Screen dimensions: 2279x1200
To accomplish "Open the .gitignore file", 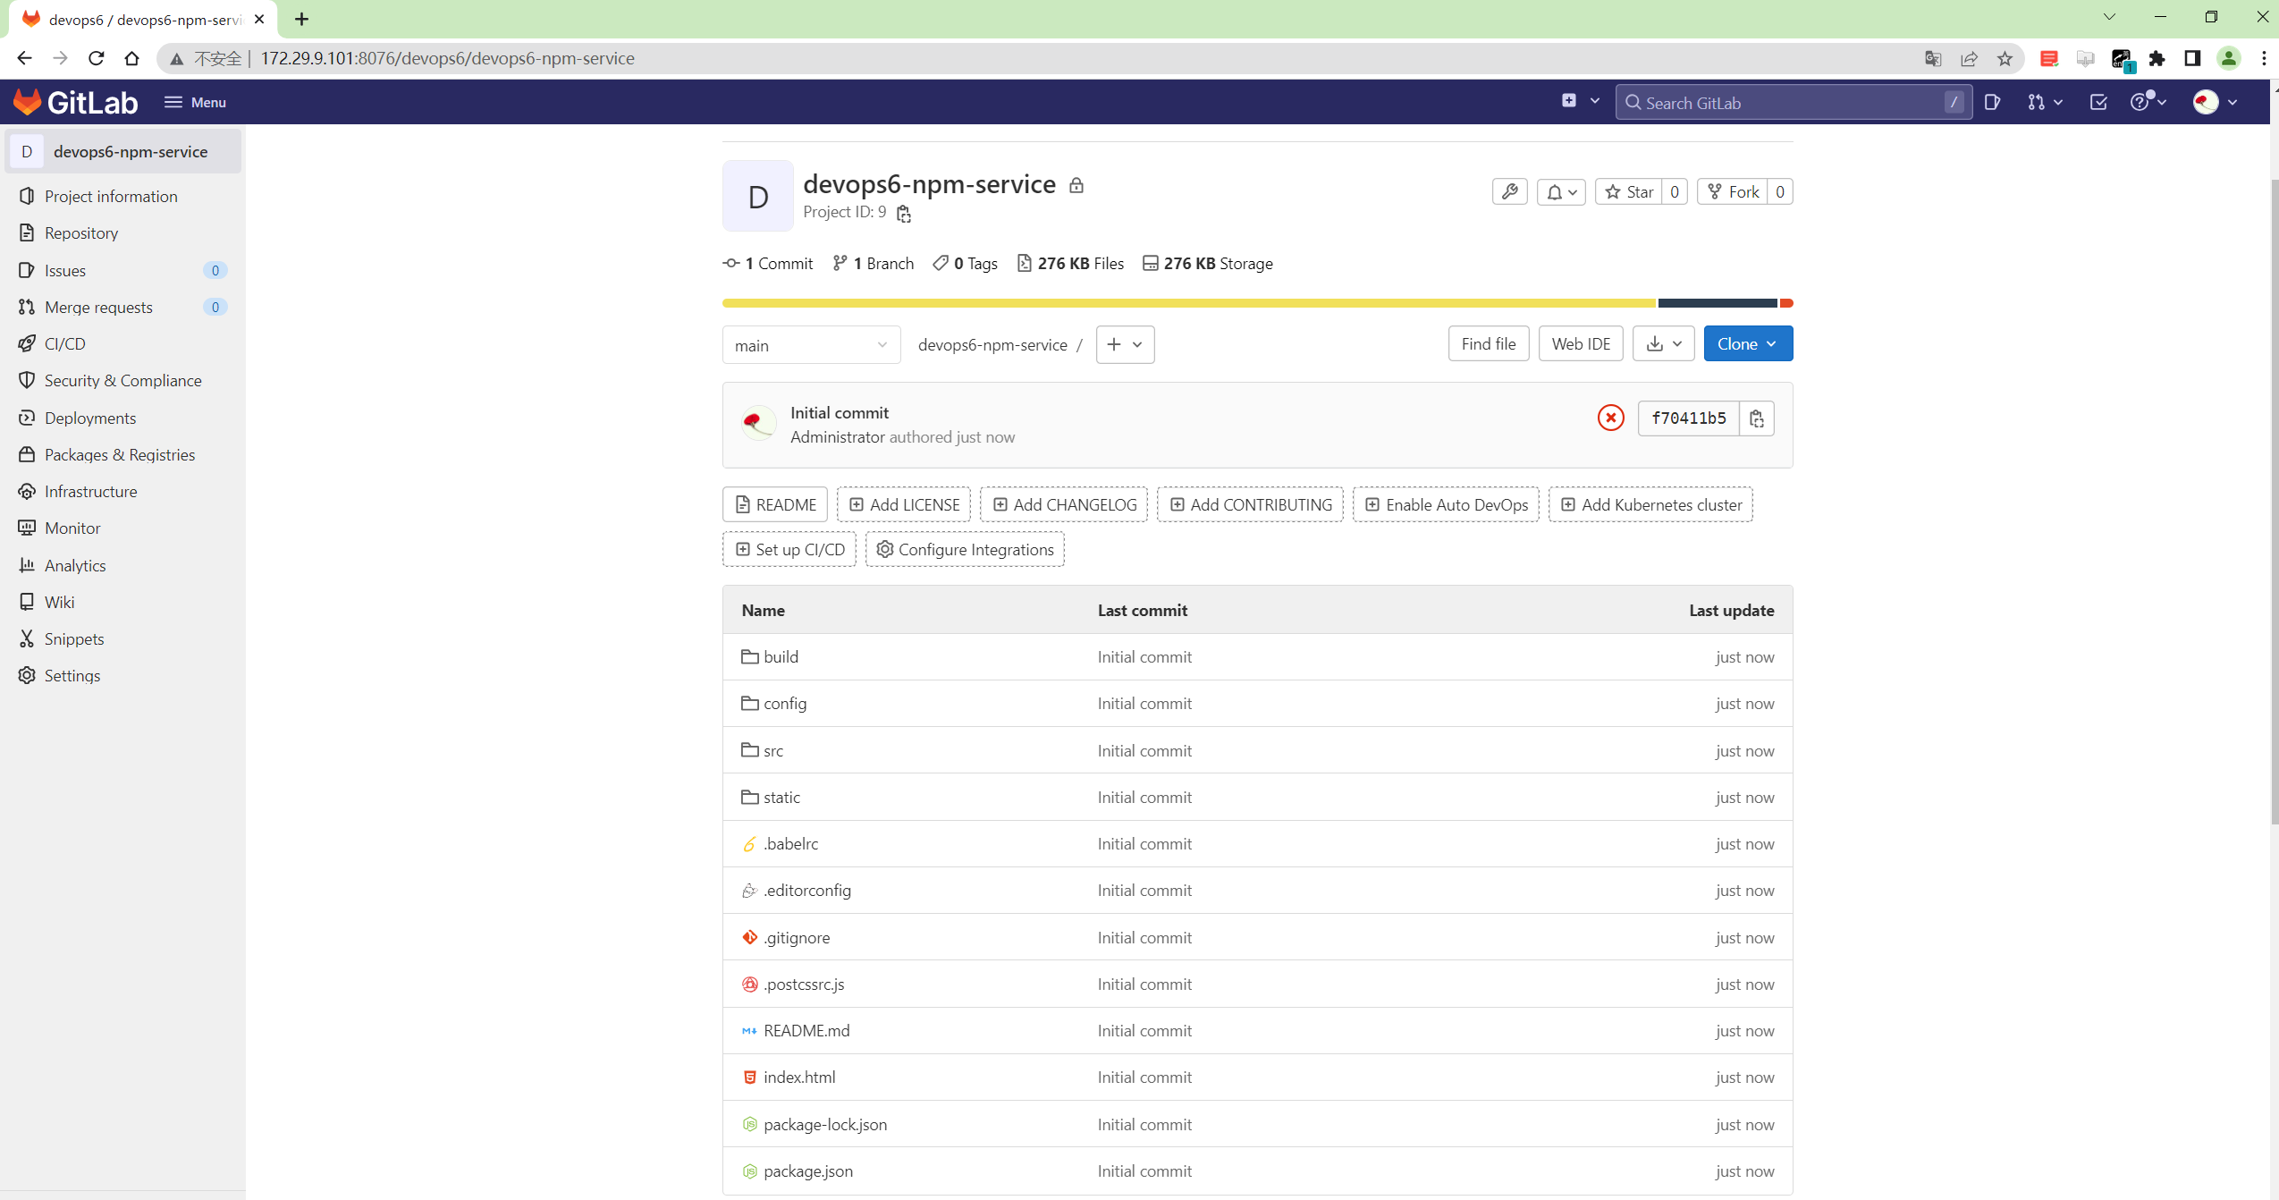I will (x=797, y=937).
